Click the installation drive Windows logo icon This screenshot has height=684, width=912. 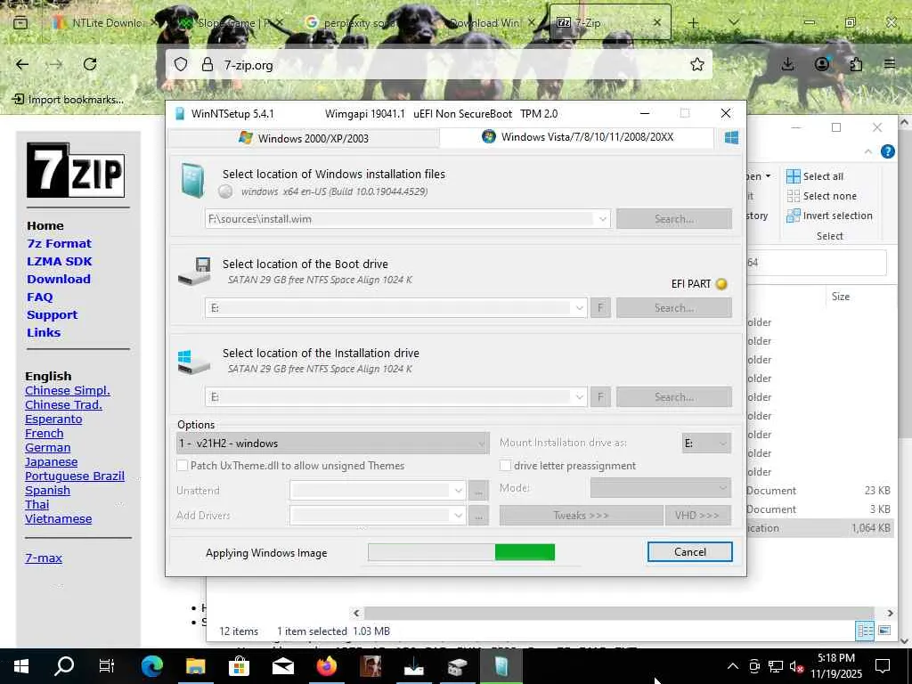coord(194,362)
